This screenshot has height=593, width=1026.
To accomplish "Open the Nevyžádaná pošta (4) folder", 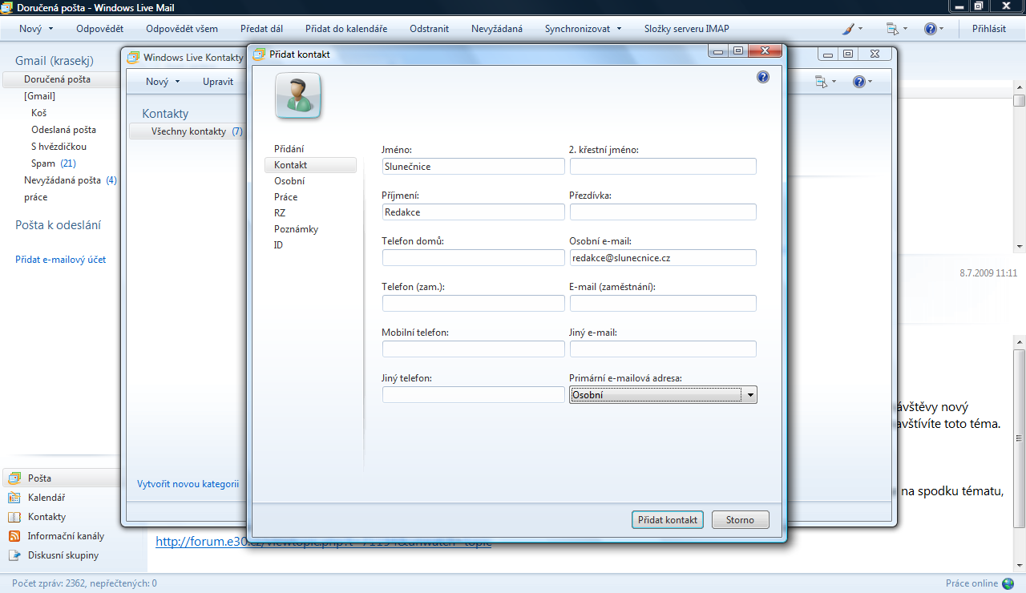I will [71, 180].
